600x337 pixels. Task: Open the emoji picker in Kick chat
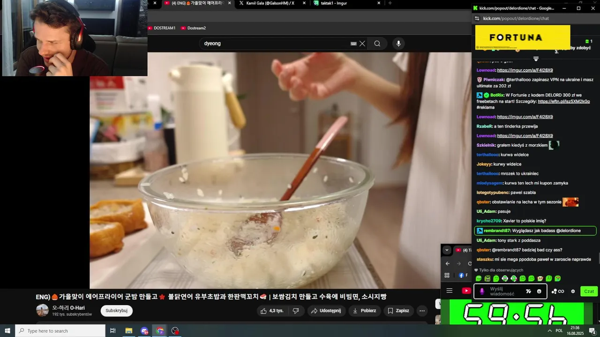539,291
